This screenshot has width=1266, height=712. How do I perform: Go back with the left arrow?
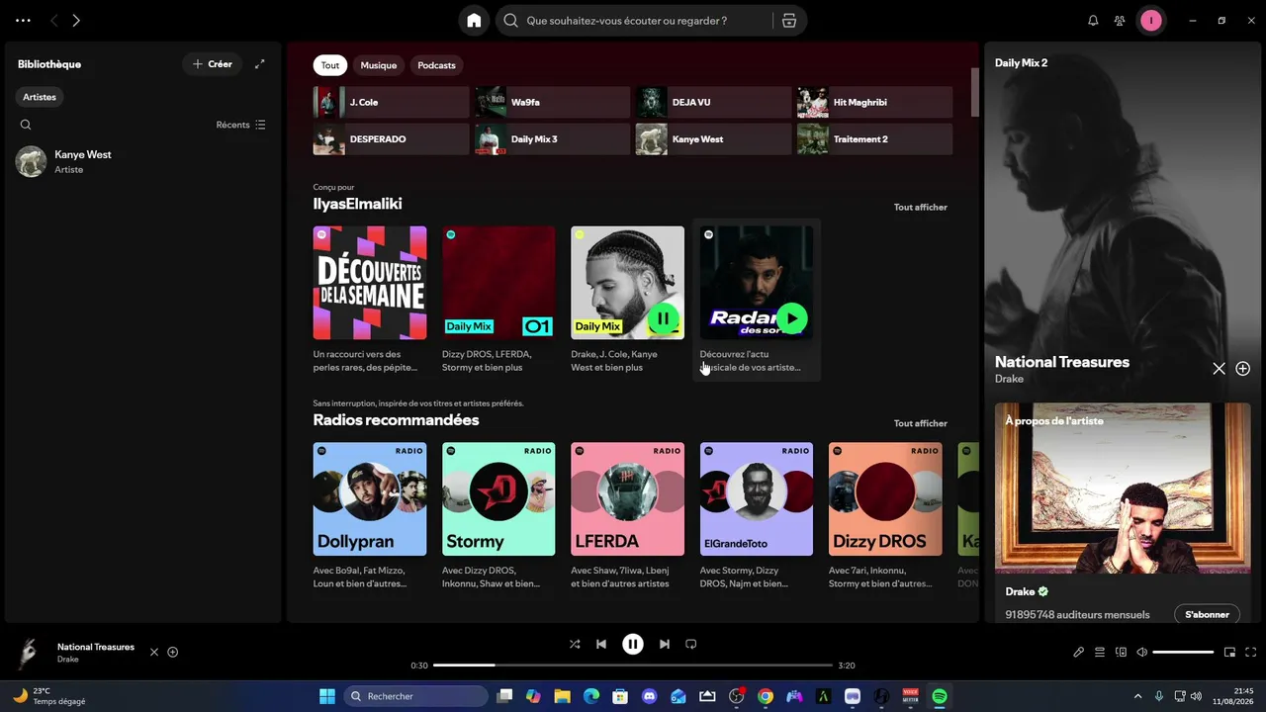53,21
